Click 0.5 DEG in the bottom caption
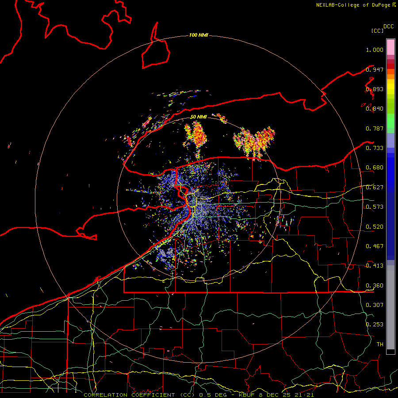This screenshot has width=398, height=398. pyautogui.click(x=212, y=395)
